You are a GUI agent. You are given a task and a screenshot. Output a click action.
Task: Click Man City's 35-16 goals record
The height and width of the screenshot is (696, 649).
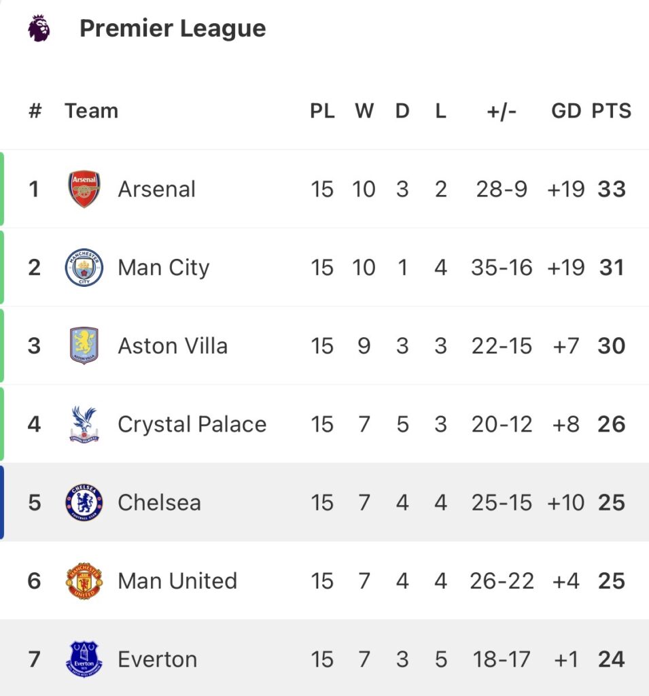point(502,267)
